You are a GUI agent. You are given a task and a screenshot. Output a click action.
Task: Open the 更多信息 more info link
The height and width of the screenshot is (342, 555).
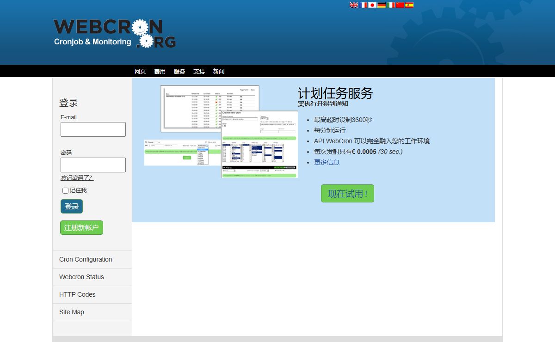tap(327, 162)
